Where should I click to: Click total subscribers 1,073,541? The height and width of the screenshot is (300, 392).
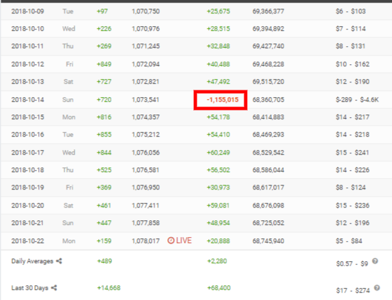pyautogui.click(x=146, y=100)
